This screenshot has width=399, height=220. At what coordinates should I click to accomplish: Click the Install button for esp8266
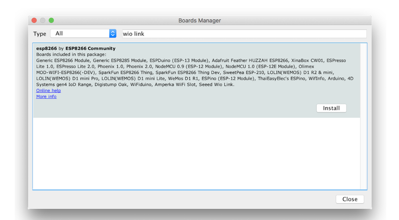coord(331,108)
